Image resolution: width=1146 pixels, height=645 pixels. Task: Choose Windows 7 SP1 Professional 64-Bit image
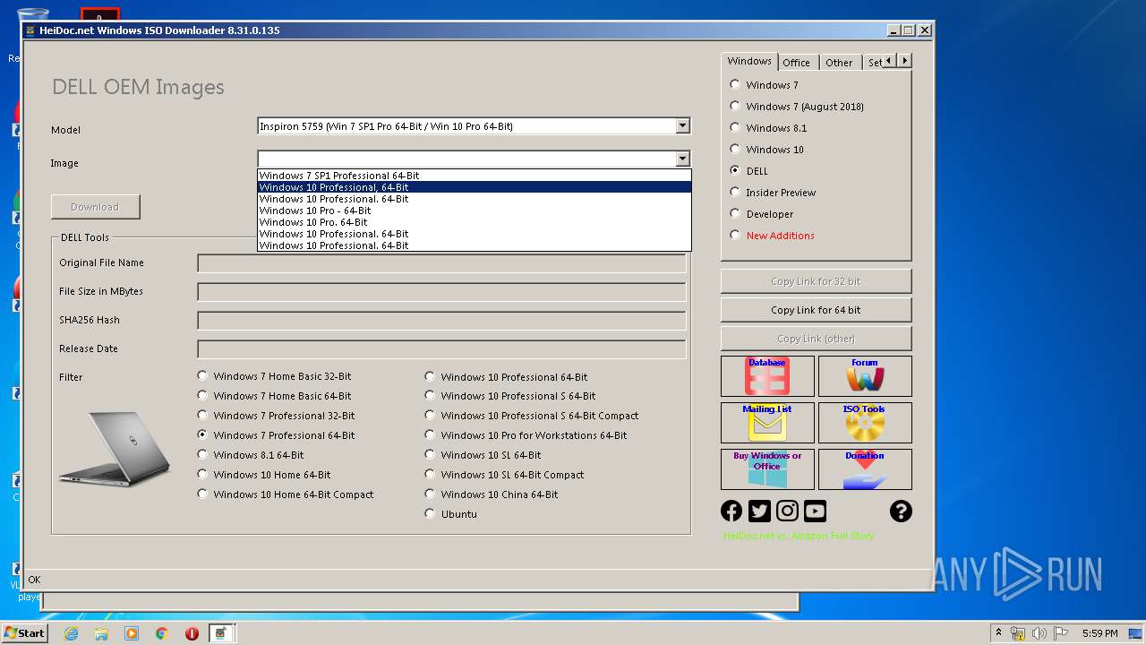[474, 176]
